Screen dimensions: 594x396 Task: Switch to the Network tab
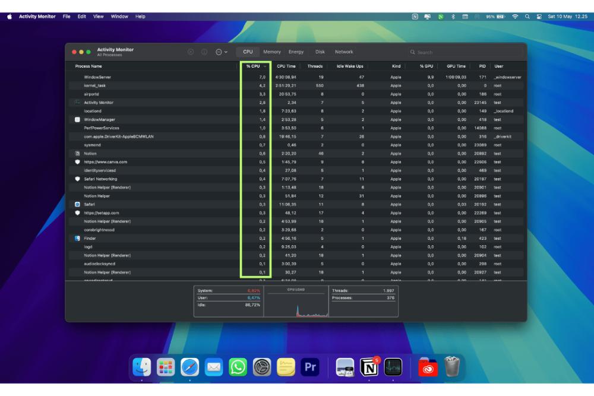point(344,52)
